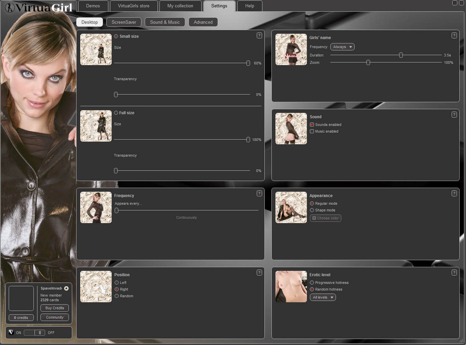This screenshot has height=345, width=466.
Task: Open the Community button
Action: (54, 317)
